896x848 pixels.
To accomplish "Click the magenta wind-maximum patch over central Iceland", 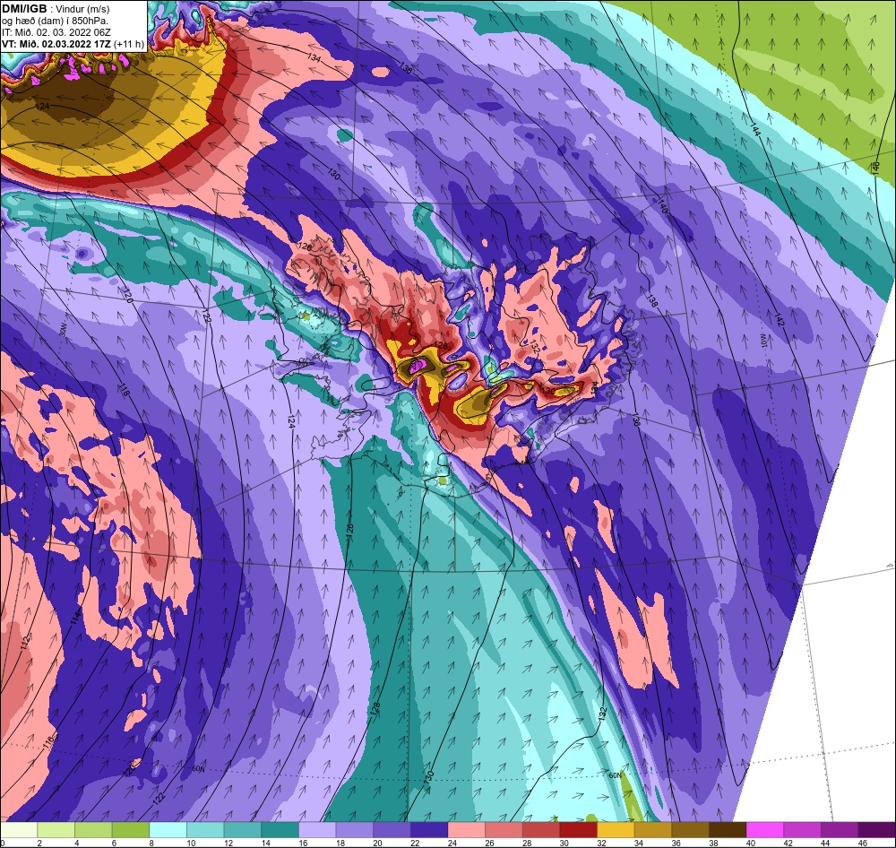I will pos(417,366).
